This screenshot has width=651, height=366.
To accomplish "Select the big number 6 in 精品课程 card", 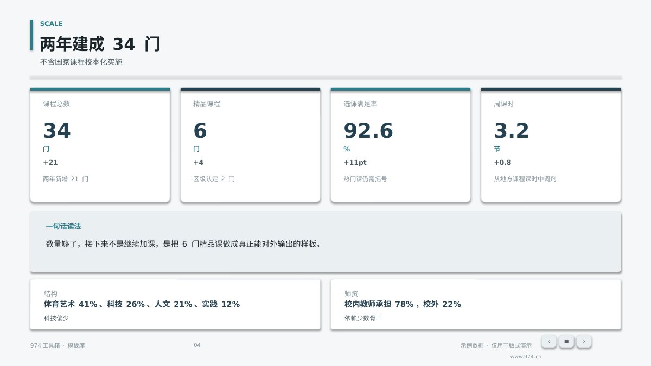I will (200, 131).
